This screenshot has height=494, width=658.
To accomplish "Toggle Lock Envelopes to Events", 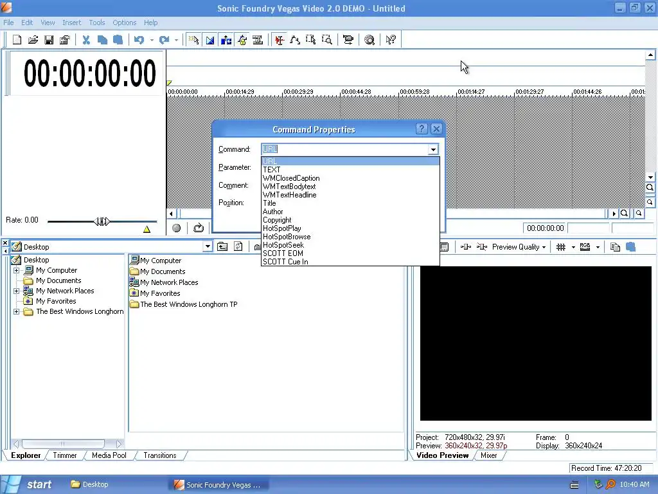I will (242, 40).
